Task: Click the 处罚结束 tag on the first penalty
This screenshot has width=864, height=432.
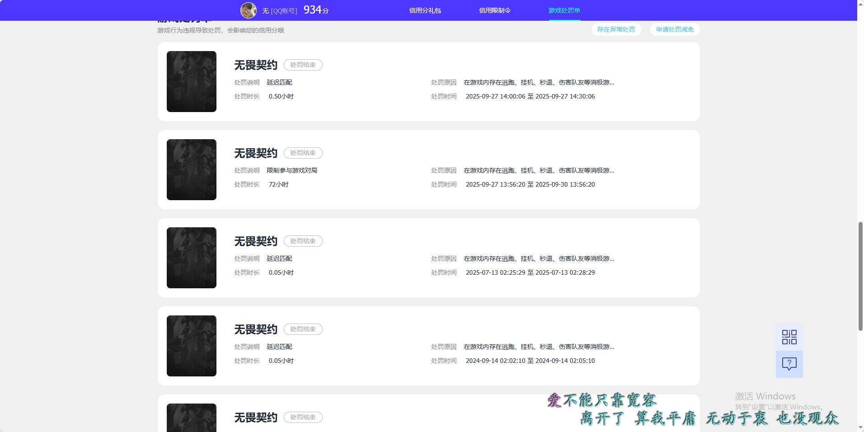Action: (303, 65)
